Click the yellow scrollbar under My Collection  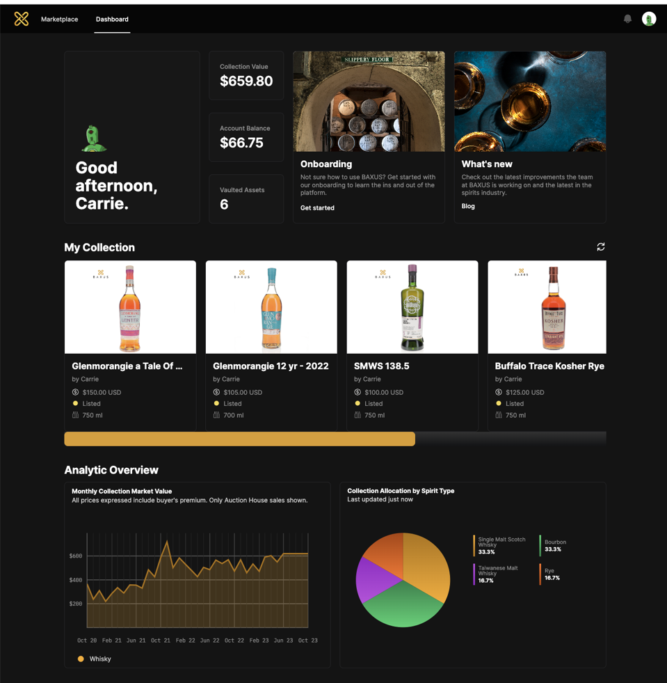[x=239, y=439]
